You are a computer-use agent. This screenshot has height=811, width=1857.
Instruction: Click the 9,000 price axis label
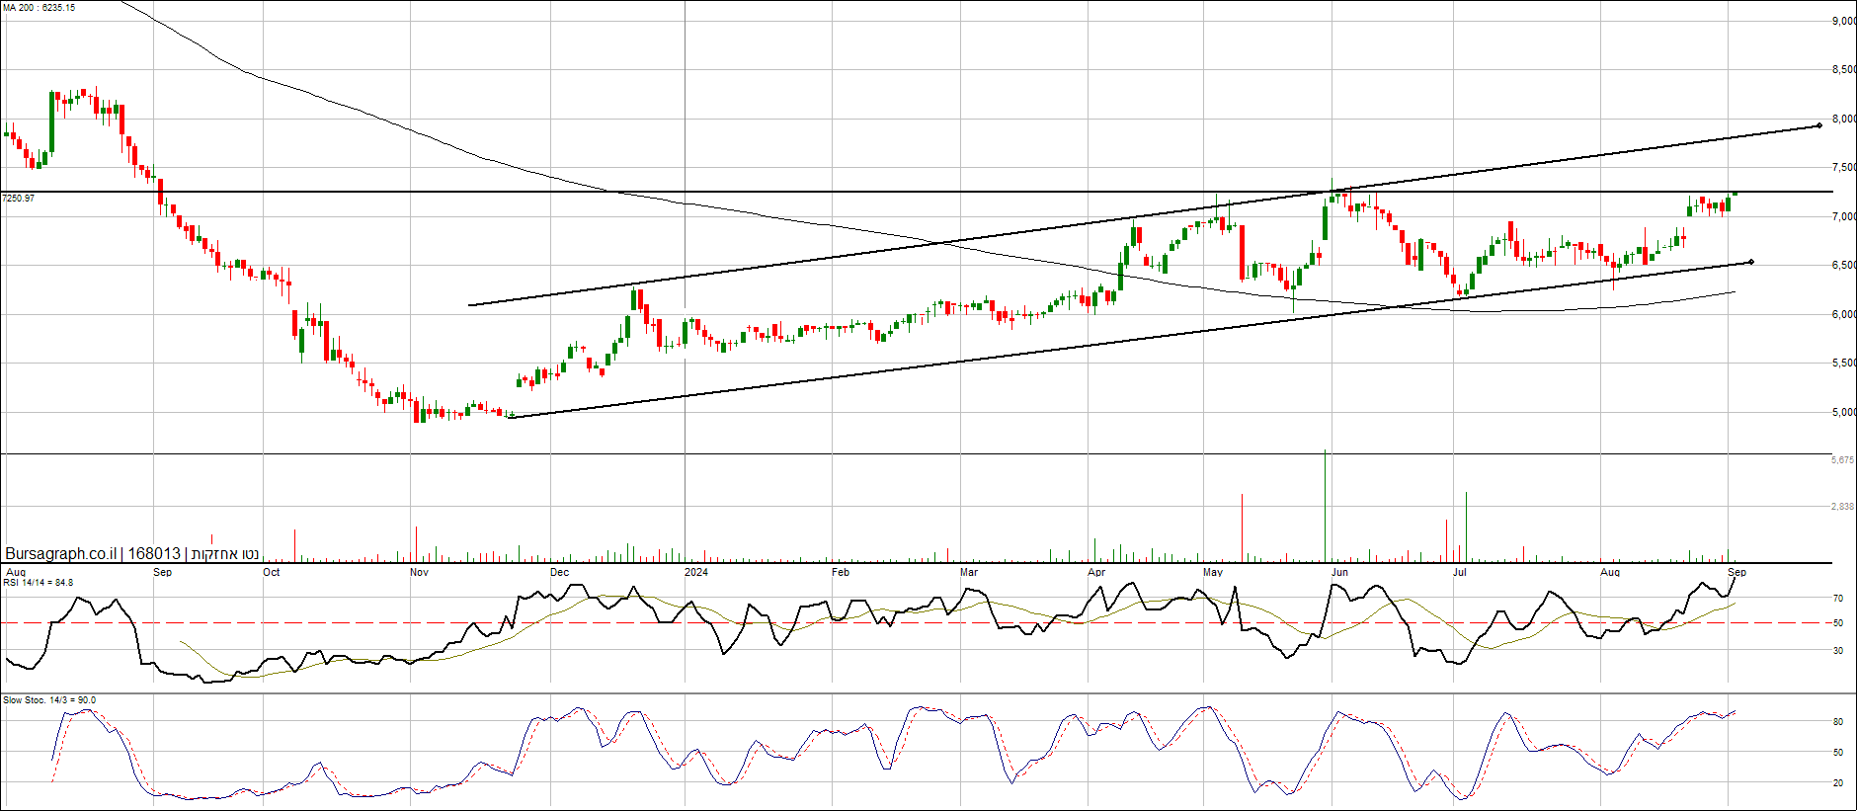(1843, 21)
